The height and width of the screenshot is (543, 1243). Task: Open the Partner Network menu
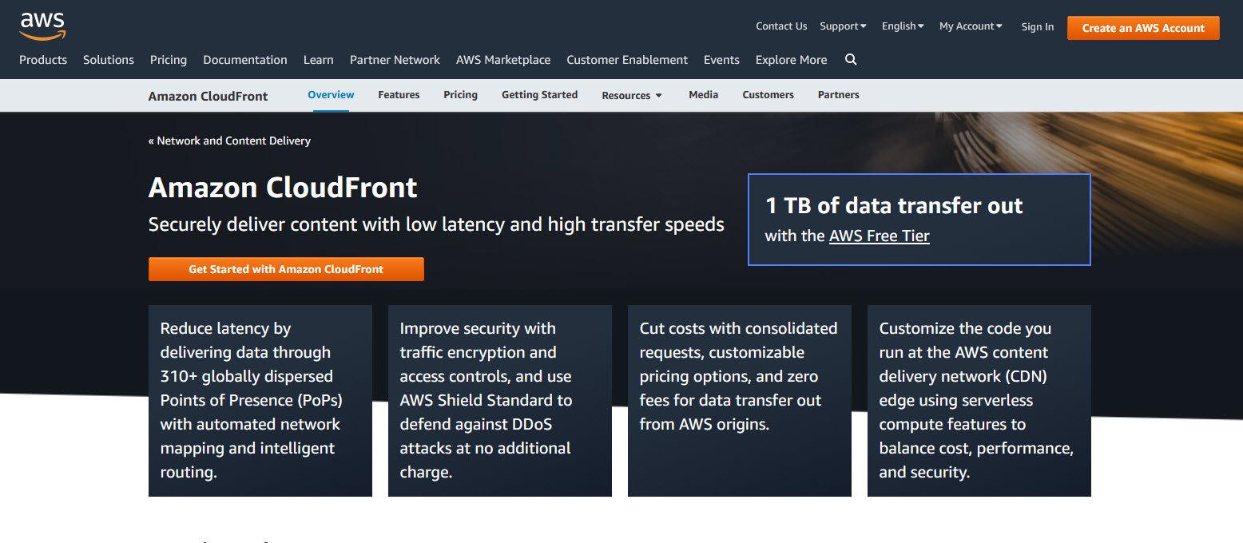[395, 60]
